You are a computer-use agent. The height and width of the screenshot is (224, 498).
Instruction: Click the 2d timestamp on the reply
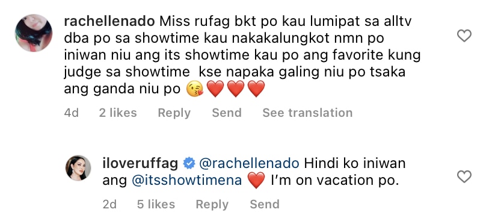pos(109,204)
